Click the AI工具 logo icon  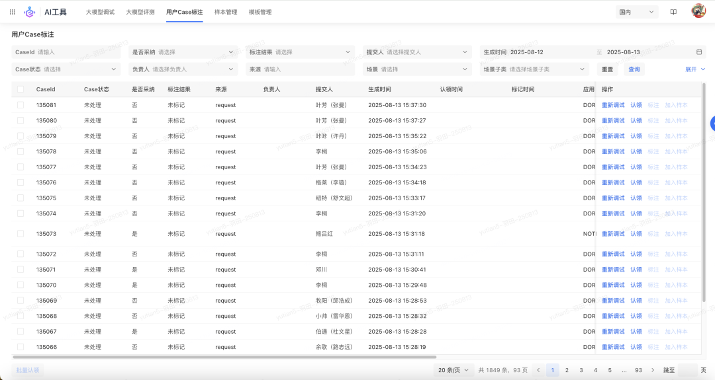30,12
